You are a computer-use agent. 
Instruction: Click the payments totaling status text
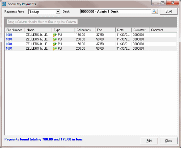[x=44, y=139]
